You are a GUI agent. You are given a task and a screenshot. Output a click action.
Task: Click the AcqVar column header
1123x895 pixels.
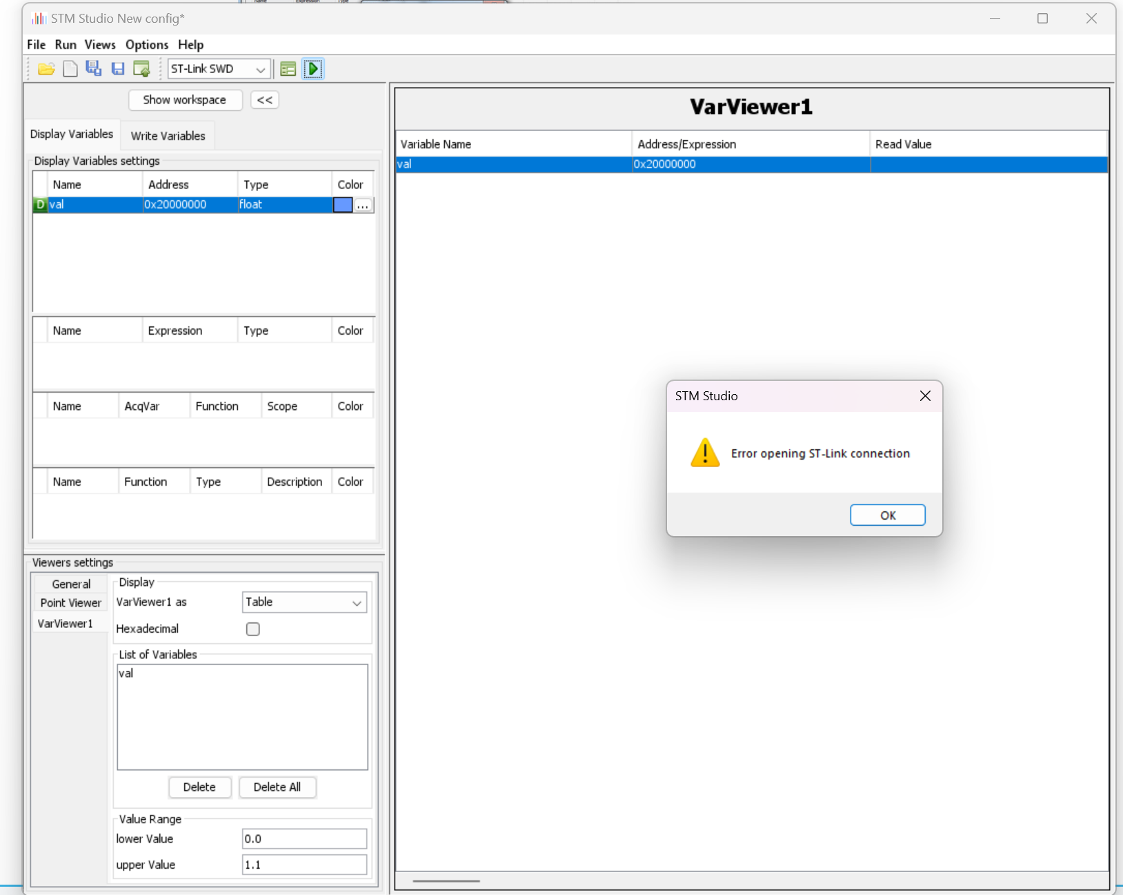(154, 406)
